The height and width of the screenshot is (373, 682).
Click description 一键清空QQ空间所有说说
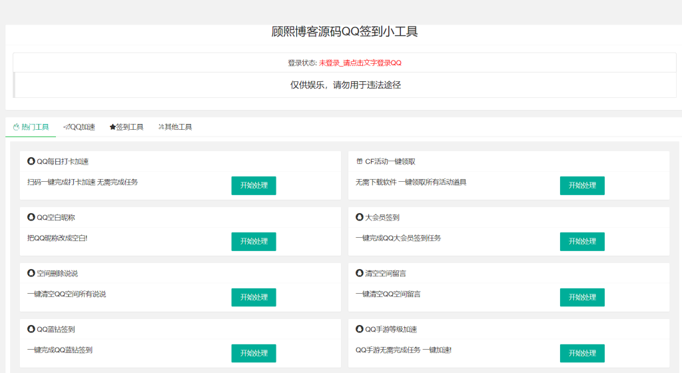point(67,294)
